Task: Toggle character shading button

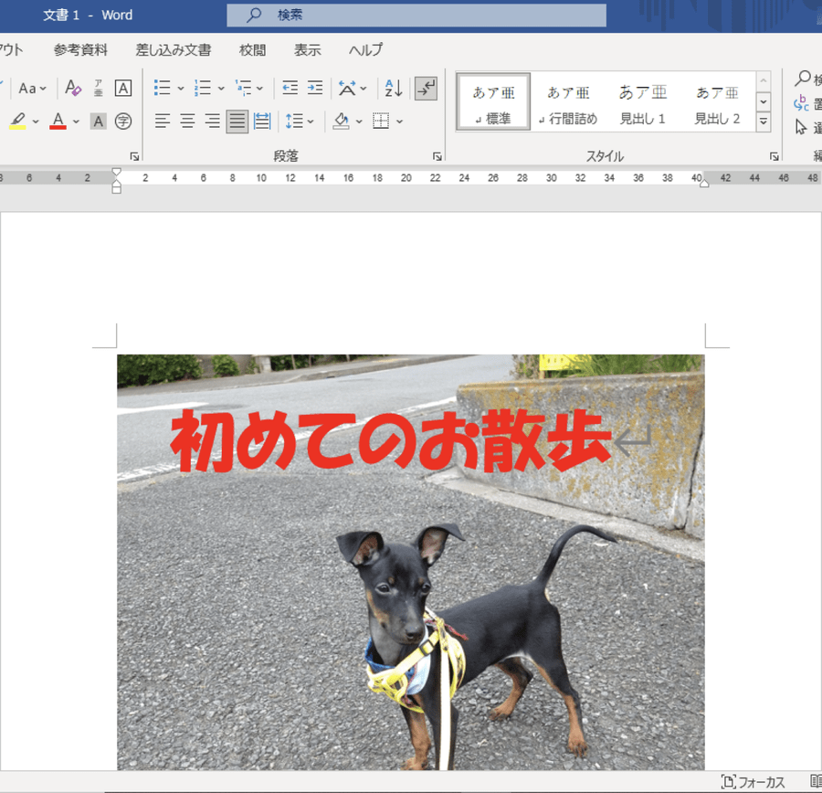Action: (x=98, y=122)
